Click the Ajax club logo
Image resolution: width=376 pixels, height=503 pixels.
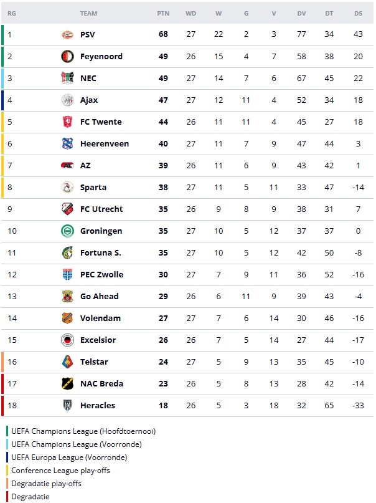[67, 100]
